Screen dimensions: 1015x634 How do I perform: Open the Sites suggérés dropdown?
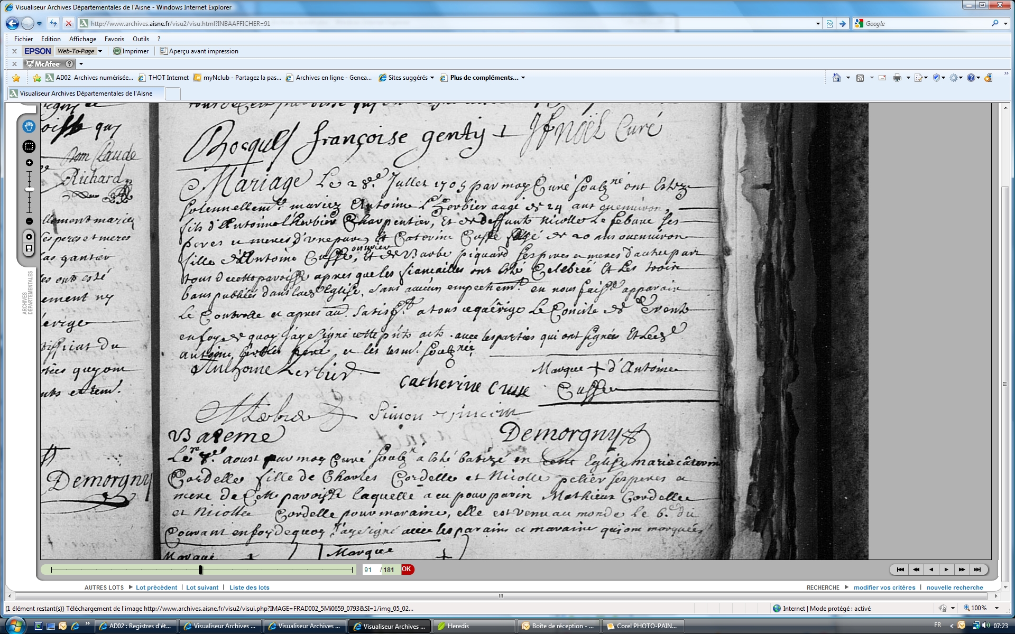tap(432, 78)
